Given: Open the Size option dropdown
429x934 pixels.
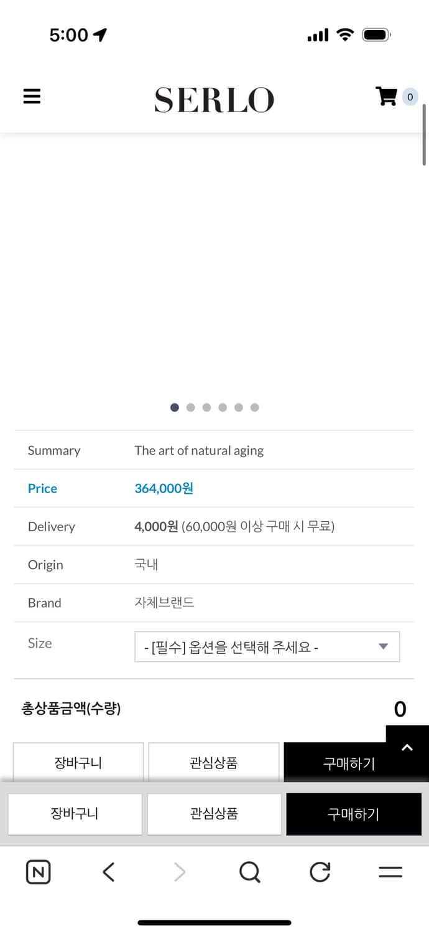Looking at the screenshot, I should coord(267,646).
